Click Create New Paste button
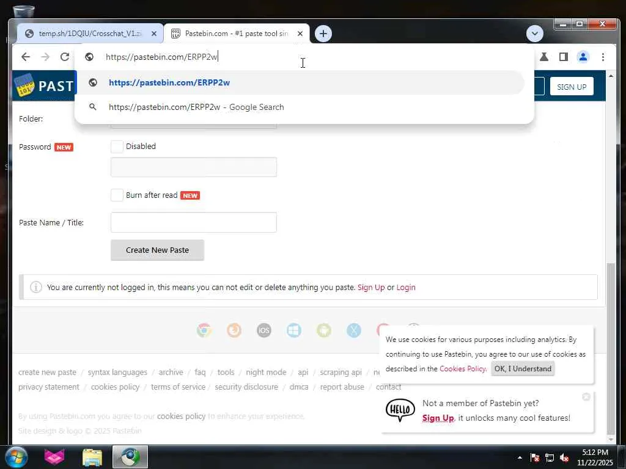Viewport: 626px width, 469px height. [157, 250]
